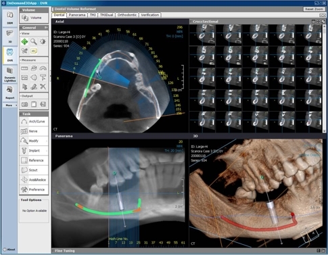Click the CrossSectional grid layout icon
This screenshot has height=255, width=328.
tap(313, 22)
